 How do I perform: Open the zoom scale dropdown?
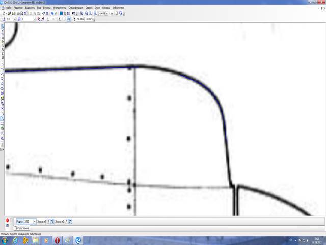(106, 13)
